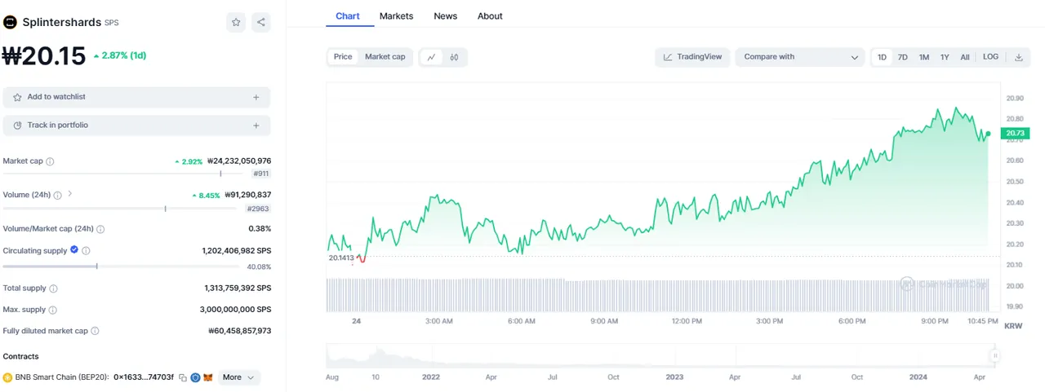The width and height of the screenshot is (1045, 392).
Task: Switch to line chart view
Action: click(431, 57)
